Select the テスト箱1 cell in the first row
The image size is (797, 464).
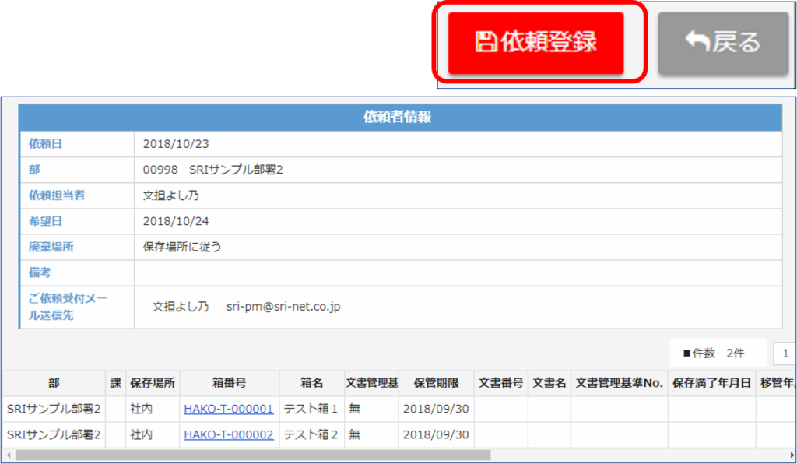tap(311, 409)
